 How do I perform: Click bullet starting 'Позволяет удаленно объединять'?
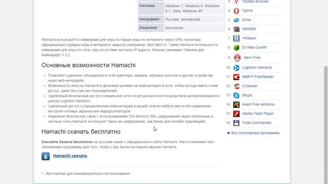pos(130,78)
